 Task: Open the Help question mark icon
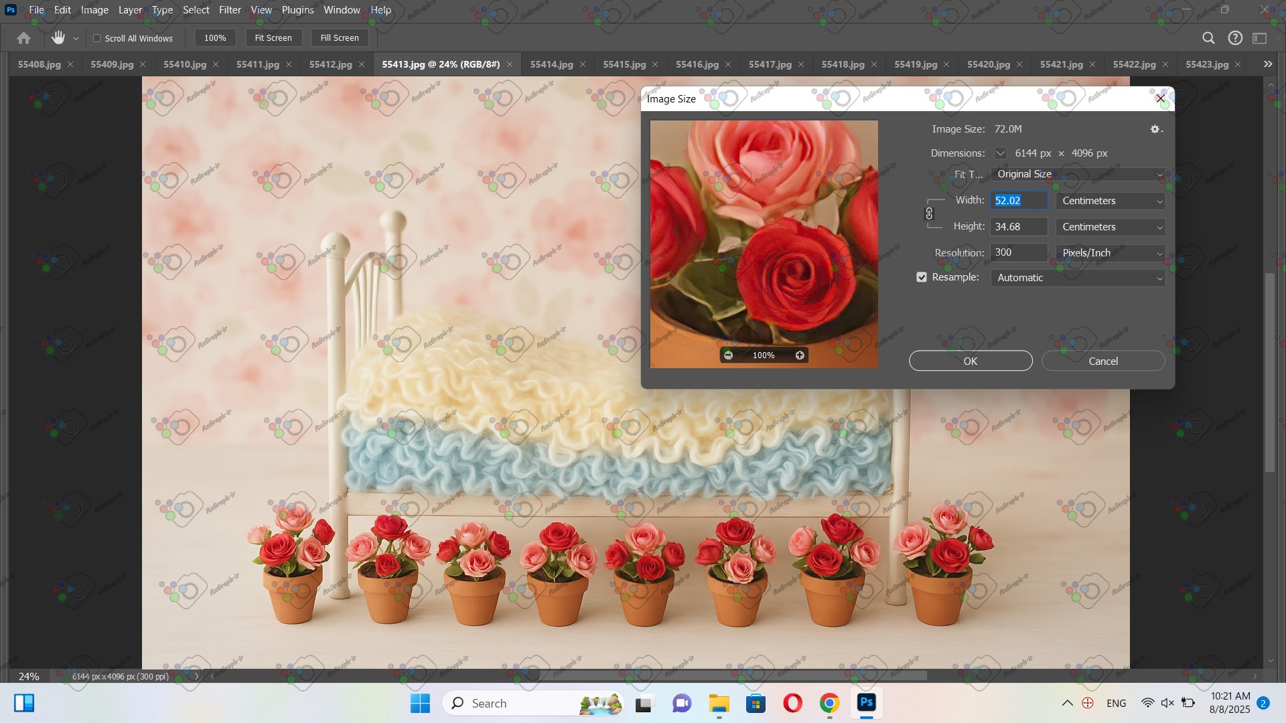pos(1235,38)
